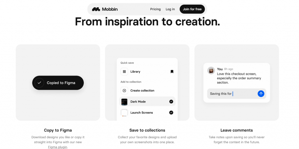
Task: Follow the Figma plugin link
Action: 58,147
